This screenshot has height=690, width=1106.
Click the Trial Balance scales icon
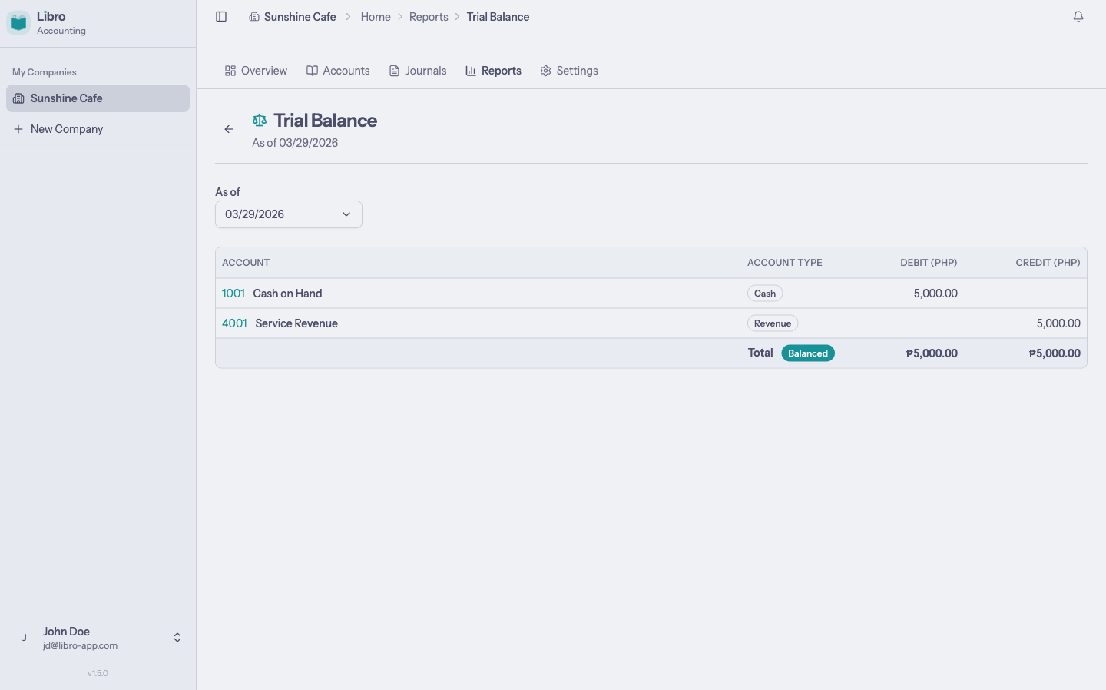coord(259,120)
